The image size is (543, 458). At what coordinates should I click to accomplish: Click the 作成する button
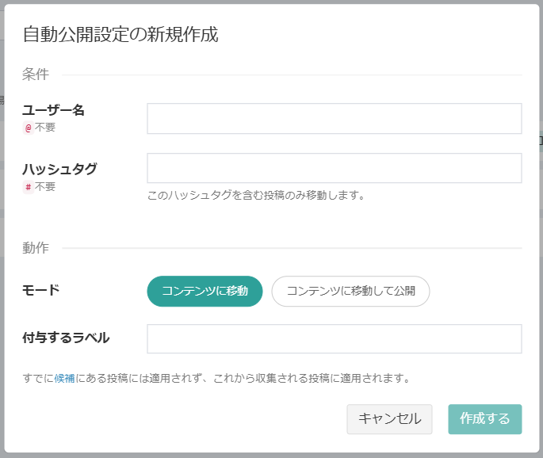pyautogui.click(x=484, y=419)
